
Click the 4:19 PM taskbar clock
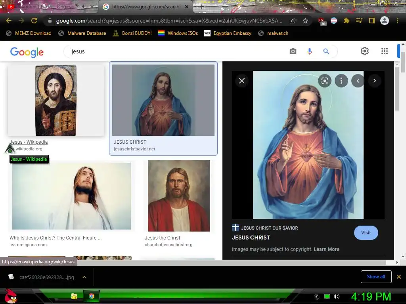pyautogui.click(x=371, y=296)
